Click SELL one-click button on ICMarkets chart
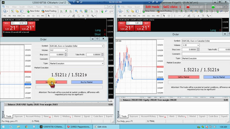 coord(6,23)
